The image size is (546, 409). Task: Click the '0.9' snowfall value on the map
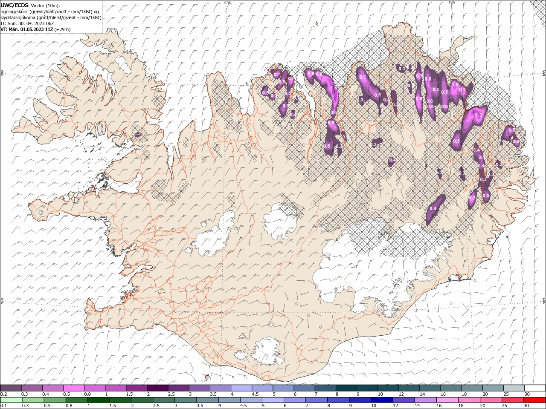331,123
